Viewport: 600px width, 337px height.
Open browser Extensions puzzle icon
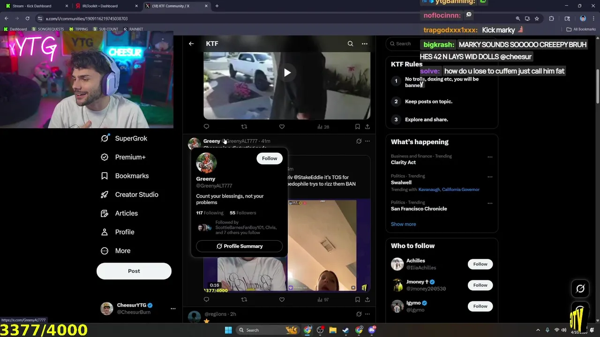[x=551, y=18]
